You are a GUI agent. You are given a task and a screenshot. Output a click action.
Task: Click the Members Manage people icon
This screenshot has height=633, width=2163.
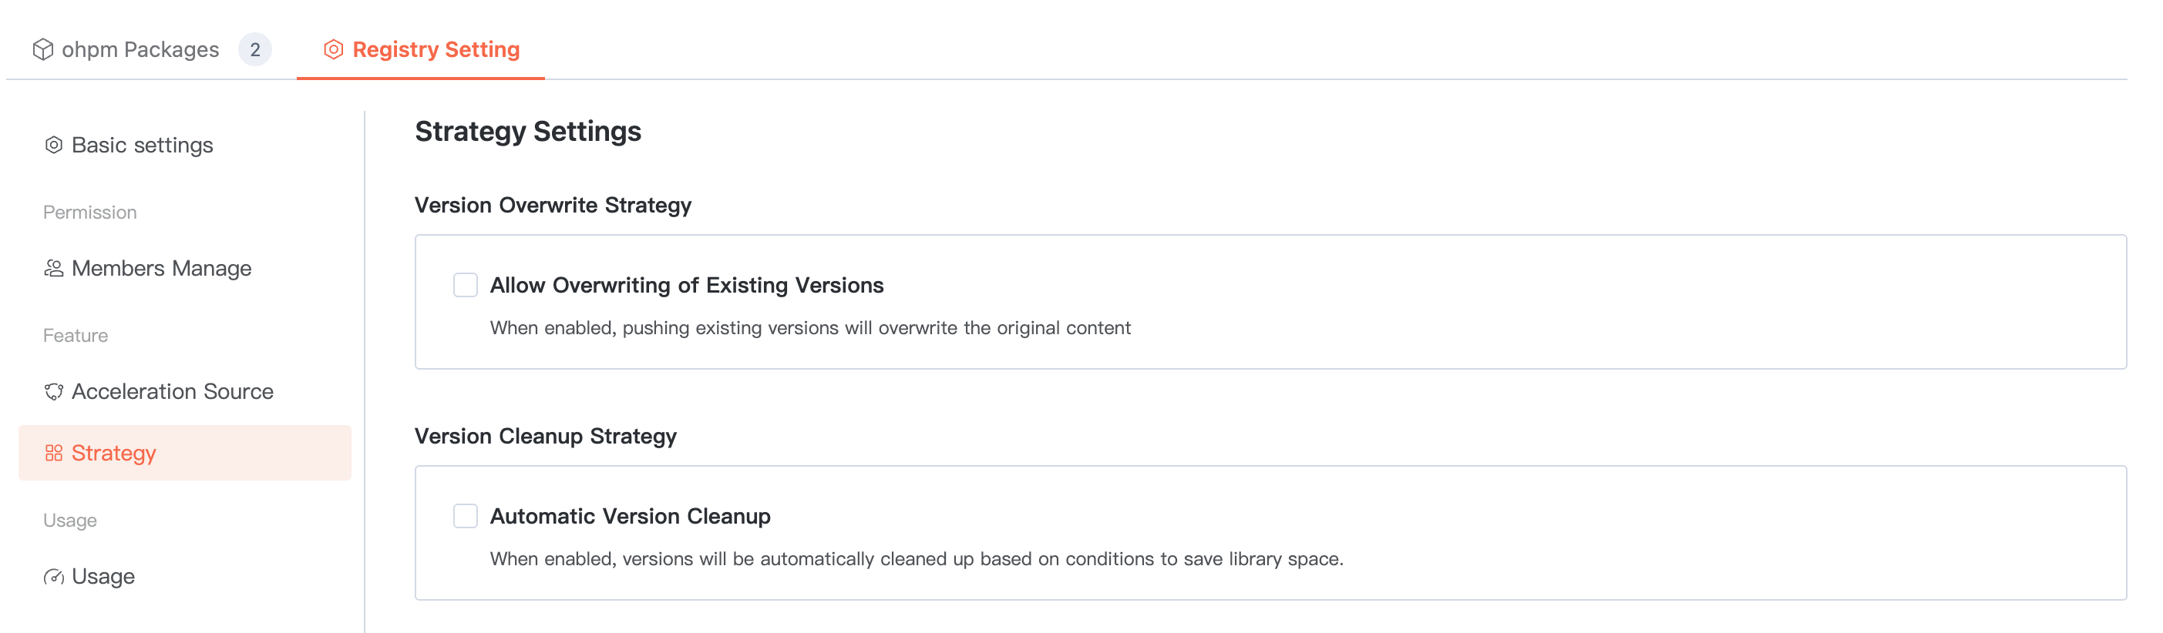tap(54, 268)
